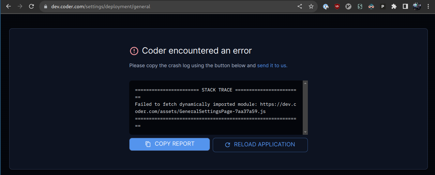Open the 1Password extension icon
435x175 pixels.
point(326,6)
